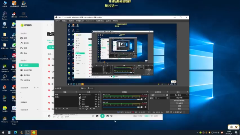Open playback speed dropdown in QQ Music player
This screenshot has height=135, width=240.
(136, 116)
